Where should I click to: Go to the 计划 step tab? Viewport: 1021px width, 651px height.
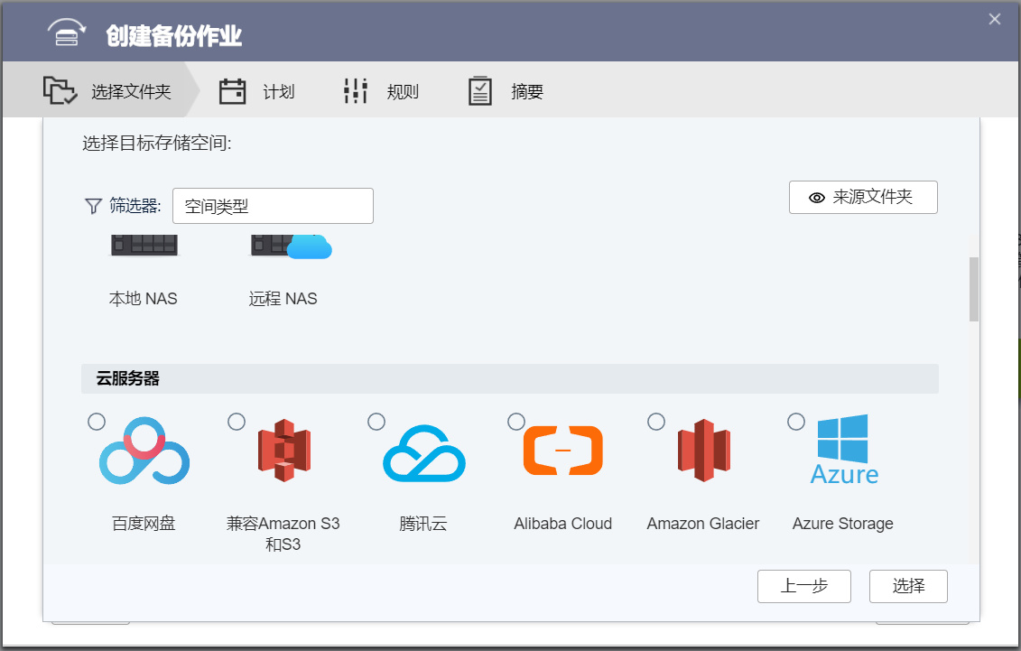(257, 91)
